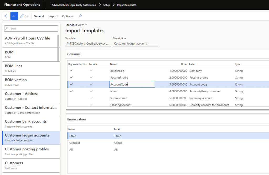This screenshot has width=269, height=175.
Task: Open the General menu
Action: coord(39,16)
